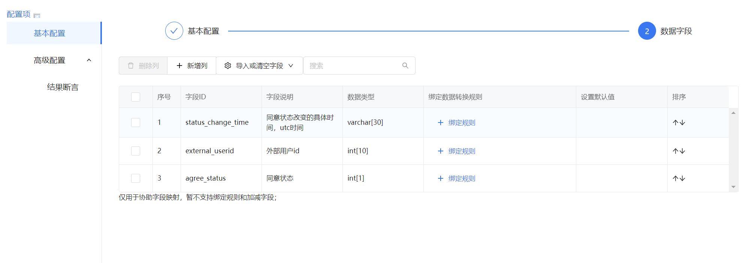This screenshot has width=746, height=263.
Task: Click 绑定规则 link for status_change_time
Action: [462, 123]
